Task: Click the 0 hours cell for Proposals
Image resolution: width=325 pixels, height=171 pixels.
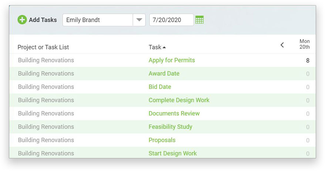Action: tap(308, 140)
